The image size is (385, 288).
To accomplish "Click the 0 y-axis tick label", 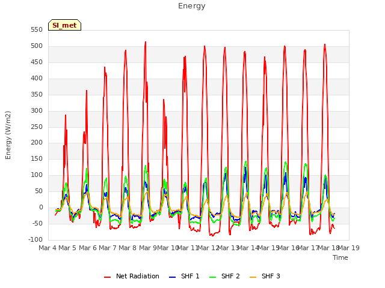I will click(41, 208).
